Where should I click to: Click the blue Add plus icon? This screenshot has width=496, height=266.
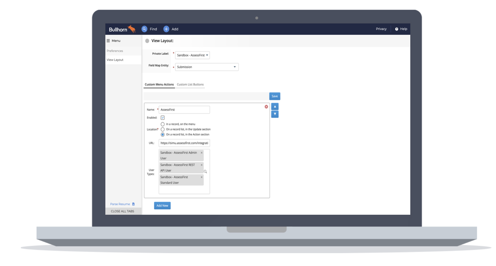(x=166, y=29)
